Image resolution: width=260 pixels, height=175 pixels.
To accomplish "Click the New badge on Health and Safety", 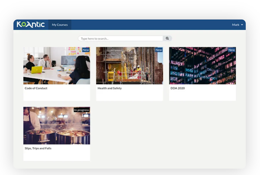I will click(x=159, y=50).
